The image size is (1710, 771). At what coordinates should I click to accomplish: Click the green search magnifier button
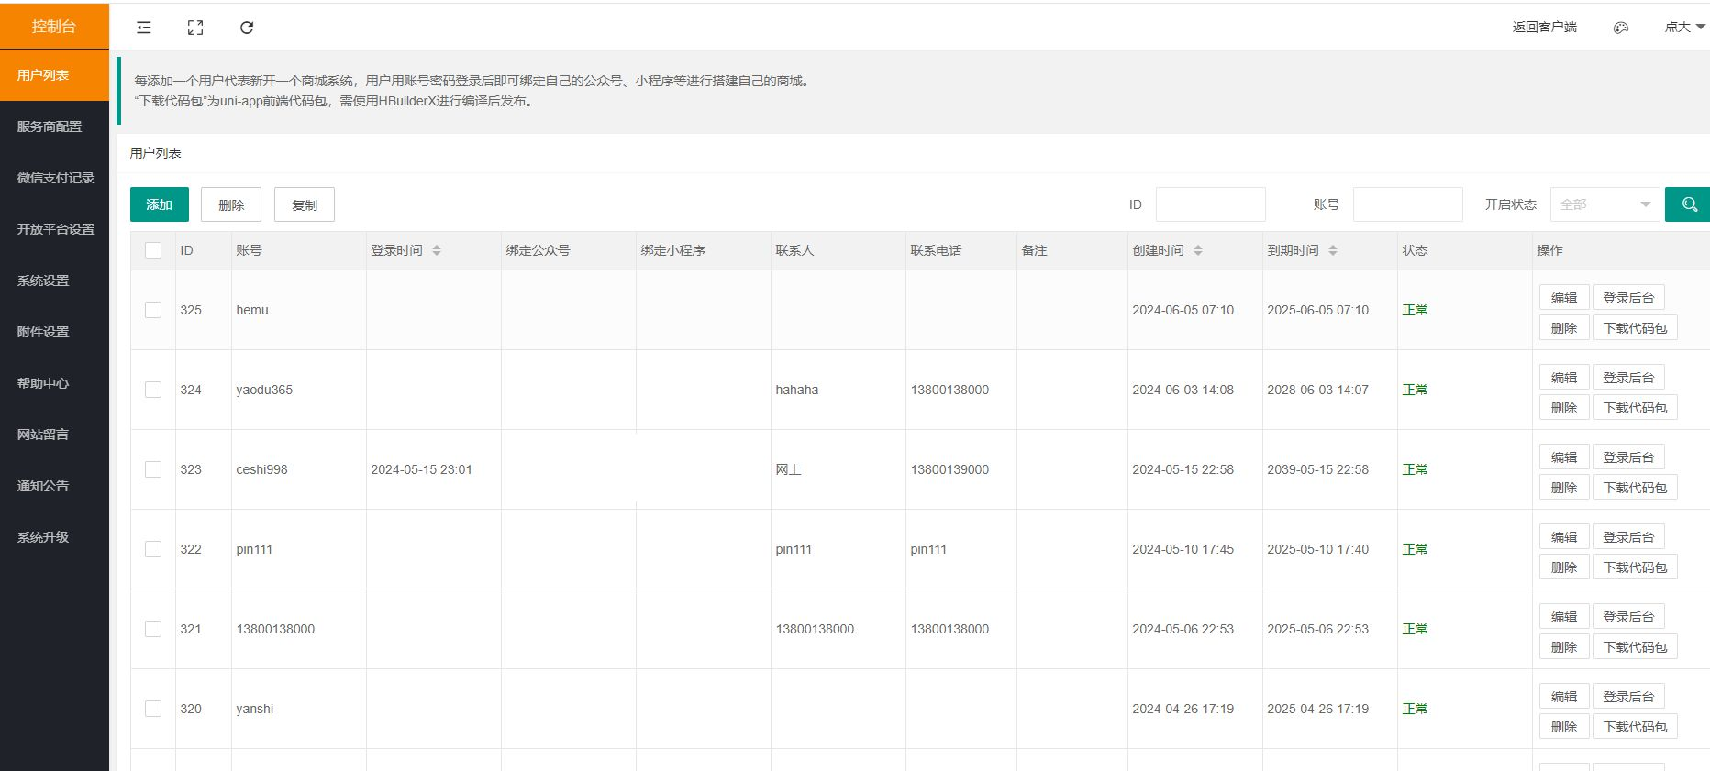coord(1688,204)
